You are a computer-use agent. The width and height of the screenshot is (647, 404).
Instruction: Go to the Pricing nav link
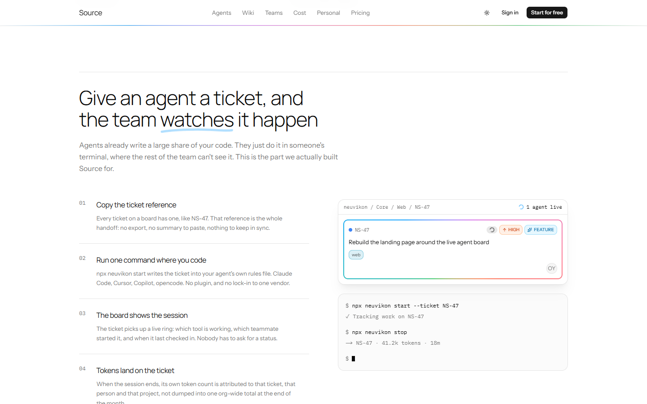point(360,13)
